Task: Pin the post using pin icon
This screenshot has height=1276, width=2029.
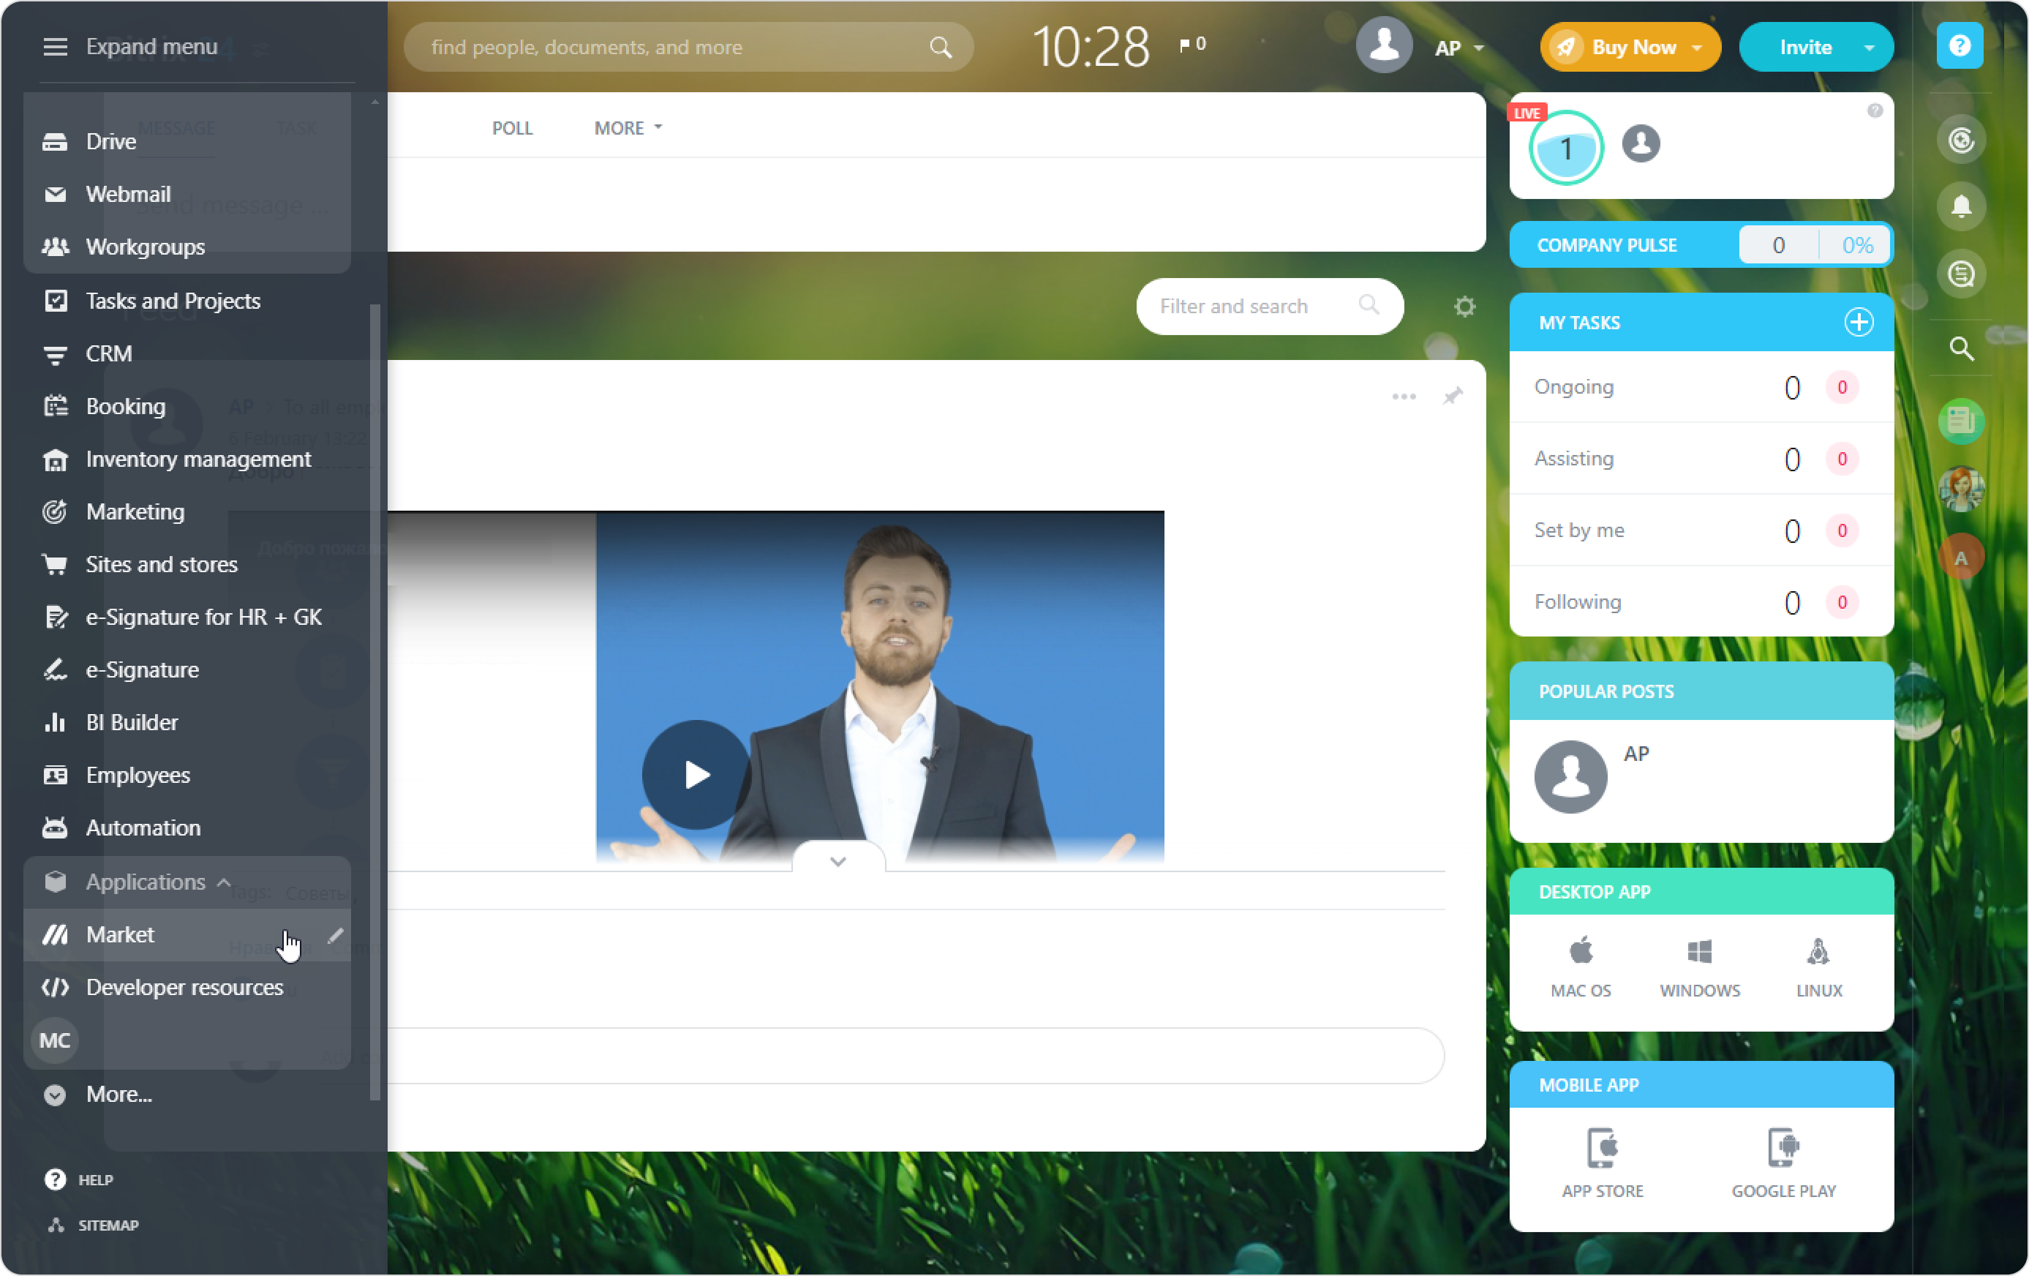Action: click(x=1452, y=396)
